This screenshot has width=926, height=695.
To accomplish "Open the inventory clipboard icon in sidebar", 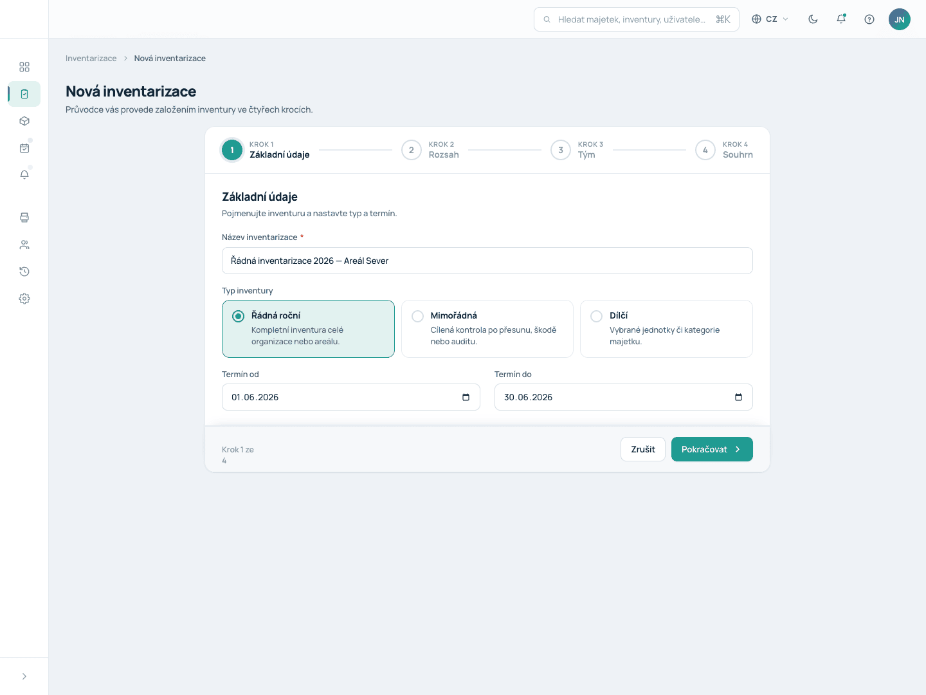I will (24, 94).
